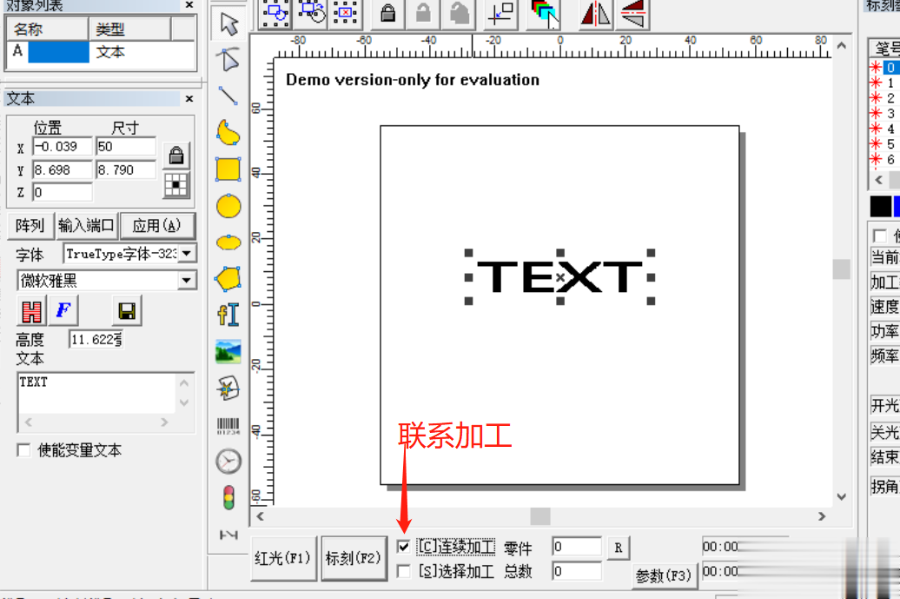Click the black color swatch
The image size is (900, 599).
(x=881, y=206)
